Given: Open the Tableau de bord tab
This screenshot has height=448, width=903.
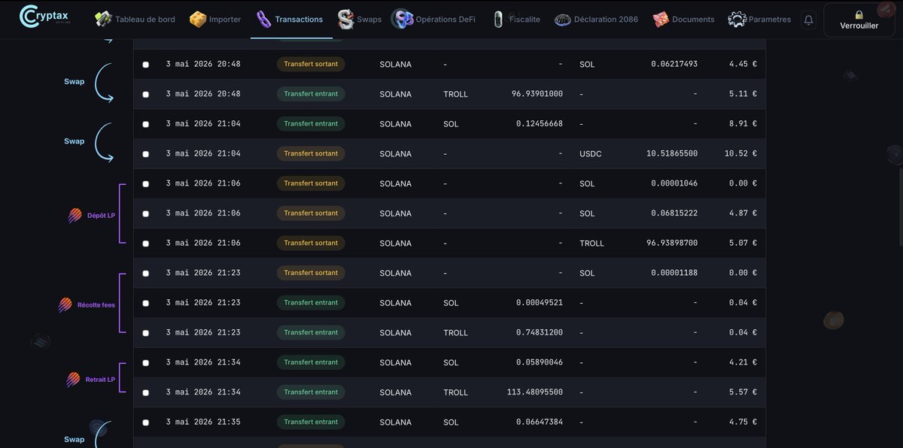Looking at the screenshot, I should click(135, 19).
